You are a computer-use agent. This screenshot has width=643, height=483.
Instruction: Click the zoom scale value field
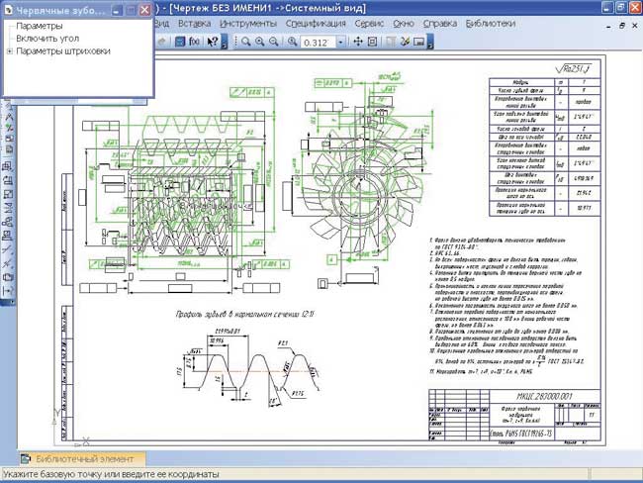[x=318, y=43]
